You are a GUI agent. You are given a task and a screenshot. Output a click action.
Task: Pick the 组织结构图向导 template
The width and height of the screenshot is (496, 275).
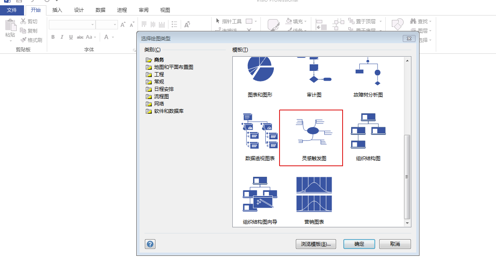(x=260, y=200)
